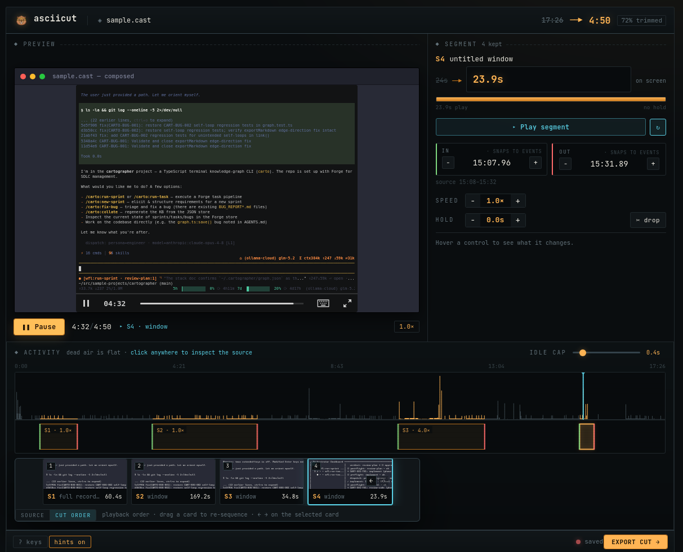
Task: Click the saved status indicator
Action: [x=590, y=542]
